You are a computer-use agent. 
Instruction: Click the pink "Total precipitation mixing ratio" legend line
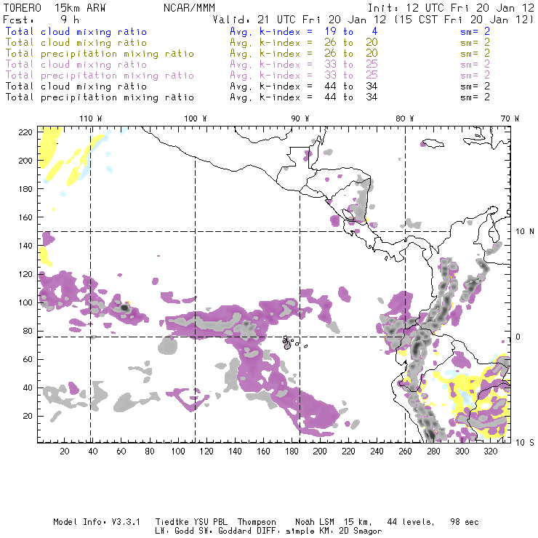click(100, 76)
